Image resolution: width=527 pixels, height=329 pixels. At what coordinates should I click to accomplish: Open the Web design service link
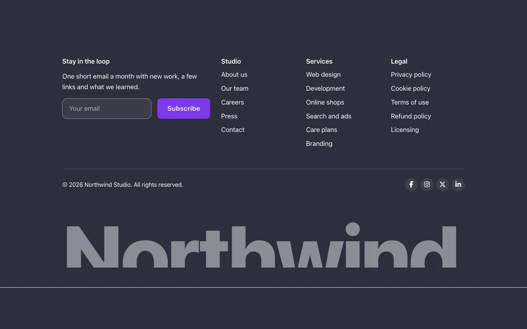point(323,75)
